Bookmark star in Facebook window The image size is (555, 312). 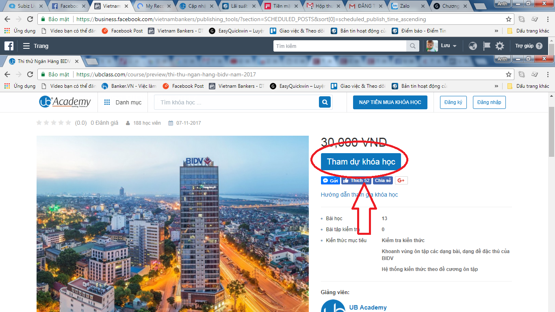click(508, 19)
